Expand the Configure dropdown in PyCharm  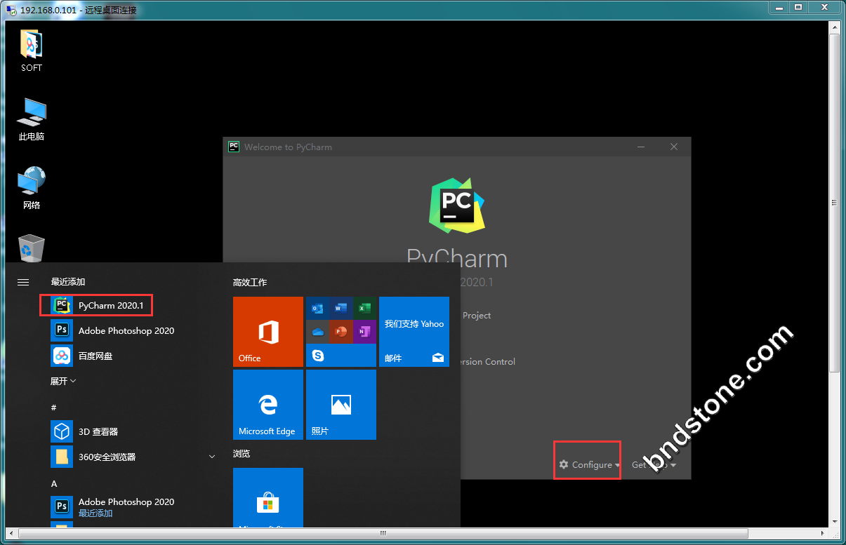(x=589, y=465)
